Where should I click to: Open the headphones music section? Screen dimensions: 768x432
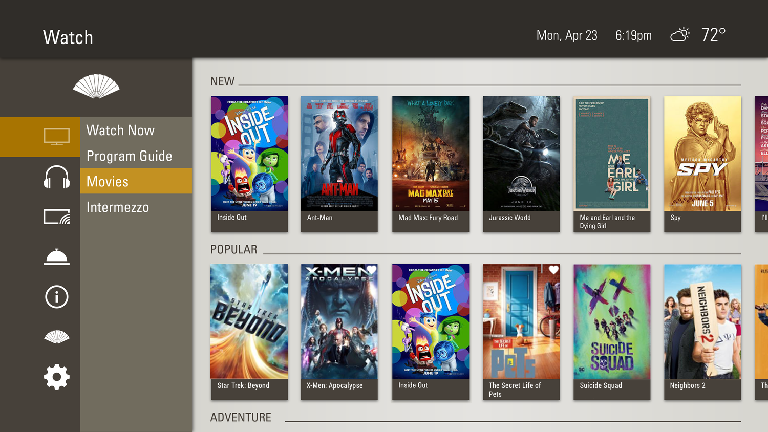tap(56, 177)
